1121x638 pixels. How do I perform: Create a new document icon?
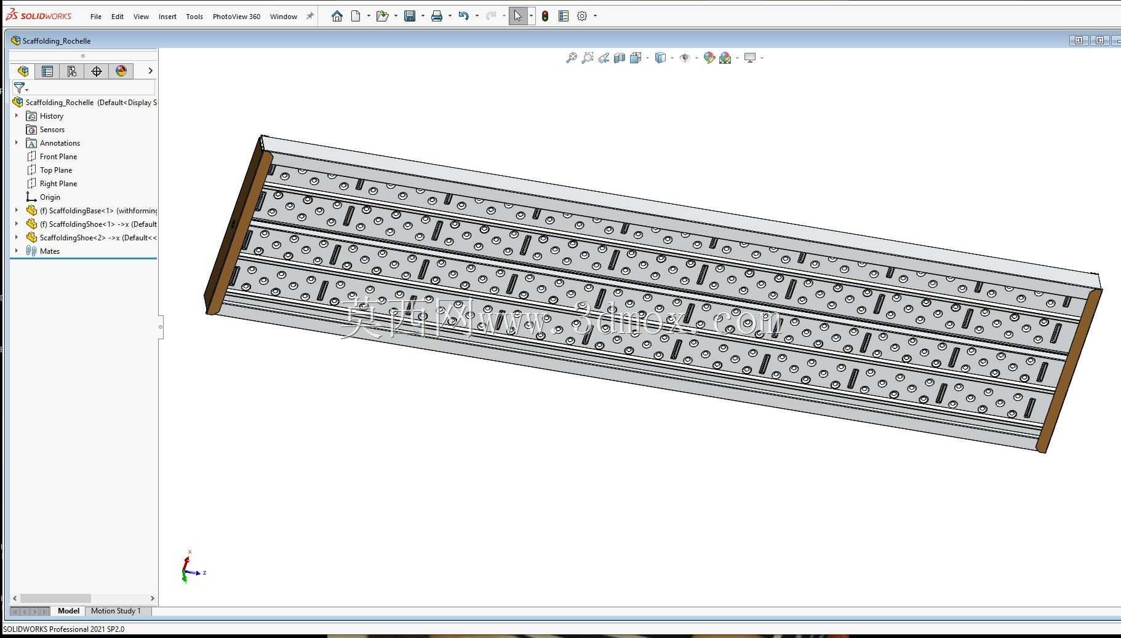coord(356,16)
